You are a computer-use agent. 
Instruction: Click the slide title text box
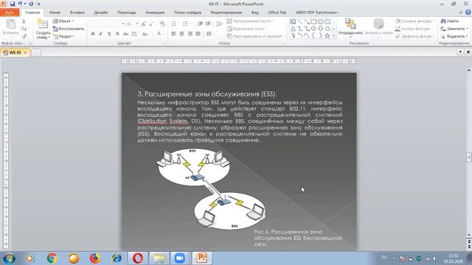point(207,94)
